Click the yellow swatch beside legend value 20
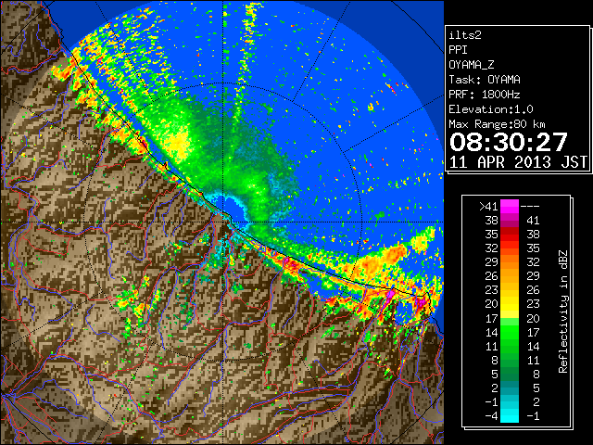Image resolution: width=593 pixels, height=445 pixels. (x=510, y=304)
